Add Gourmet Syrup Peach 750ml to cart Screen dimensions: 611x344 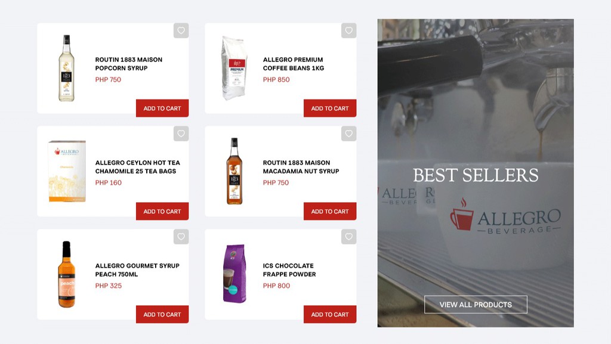tap(162, 314)
